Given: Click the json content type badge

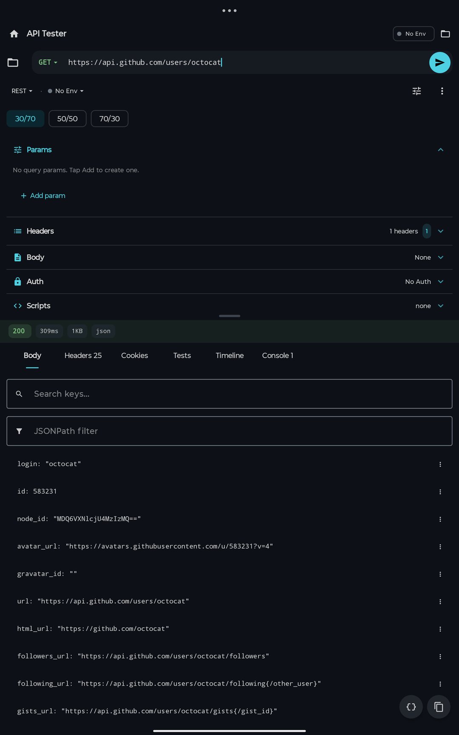Looking at the screenshot, I should click(x=103, y=331).
